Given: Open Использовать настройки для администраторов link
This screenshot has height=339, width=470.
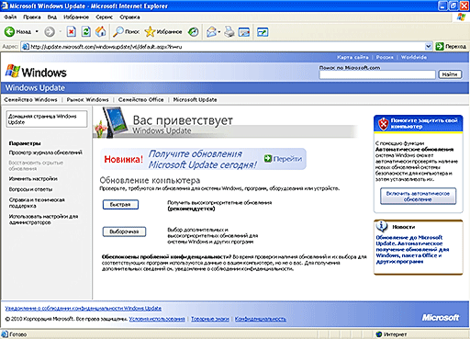Looking at the screenshot, I should click(43, 220).
